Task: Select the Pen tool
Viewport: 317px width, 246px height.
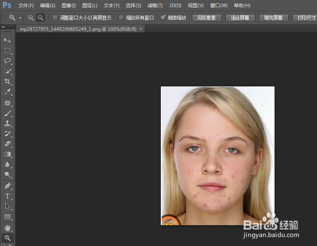Action: tap(7, 185)
